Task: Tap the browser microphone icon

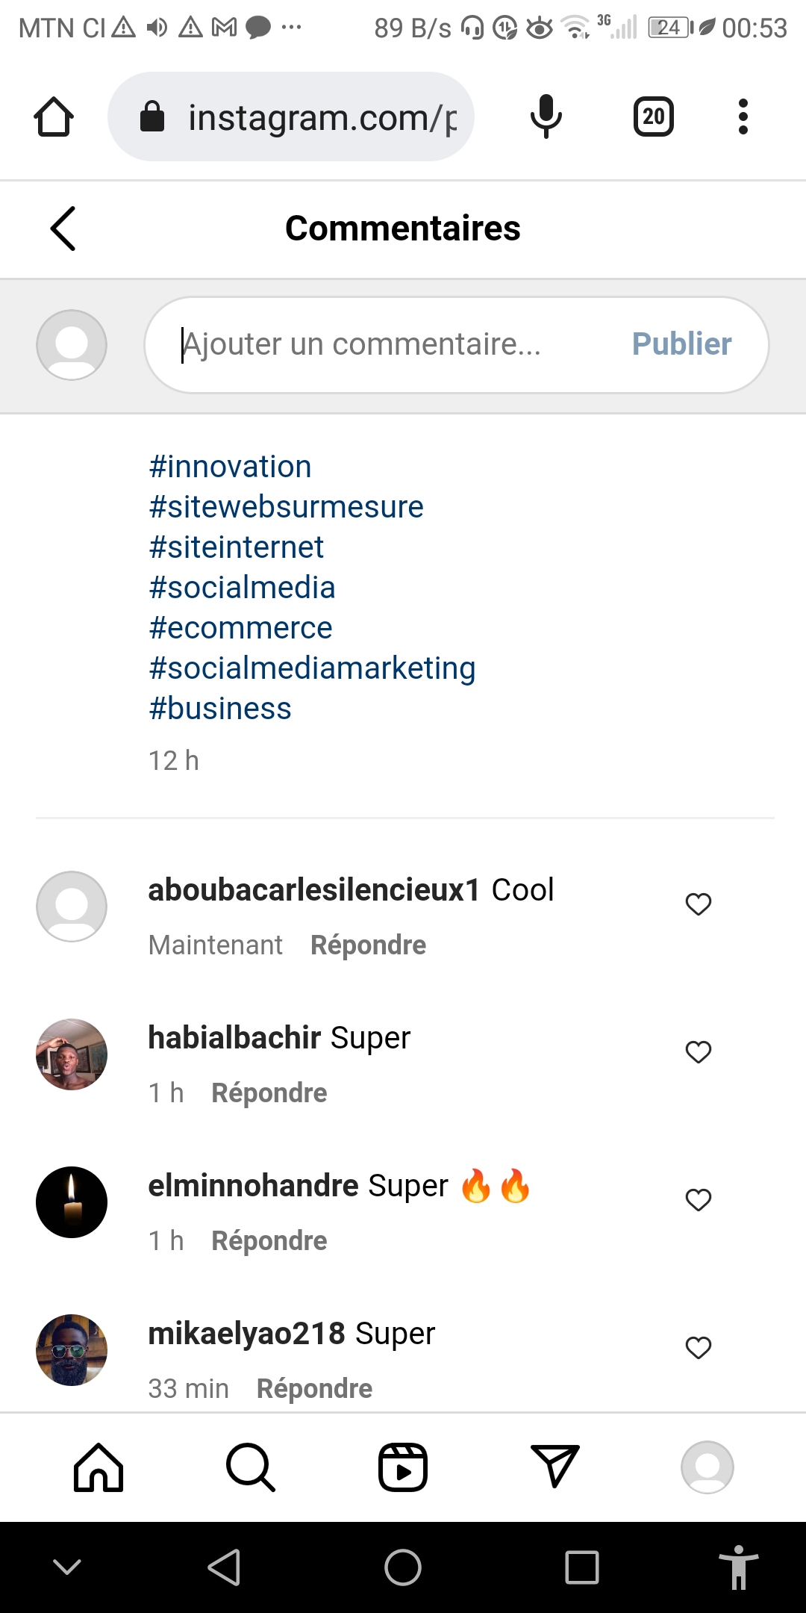Action: coord(546,116)
